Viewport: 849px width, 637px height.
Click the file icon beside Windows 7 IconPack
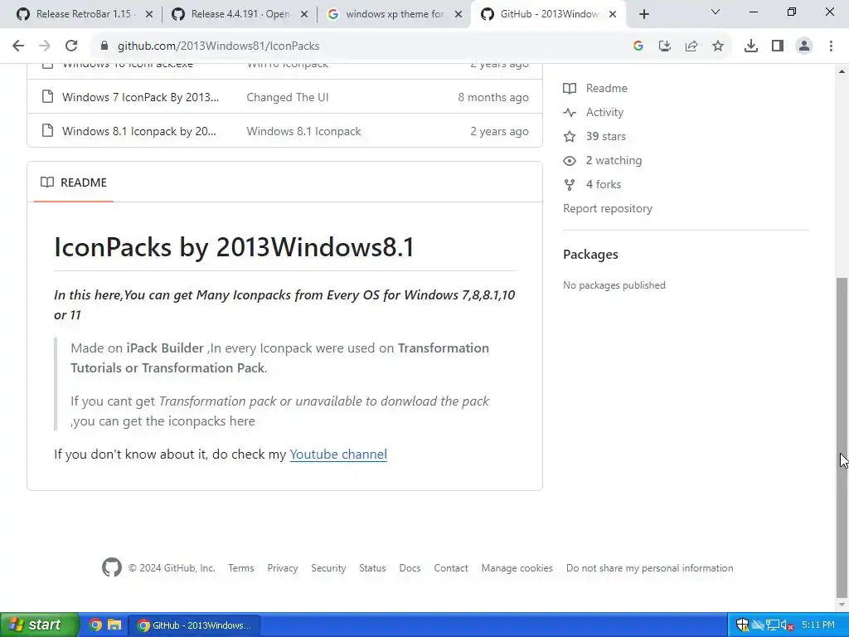pyautogui.click(x=47, y=97)
